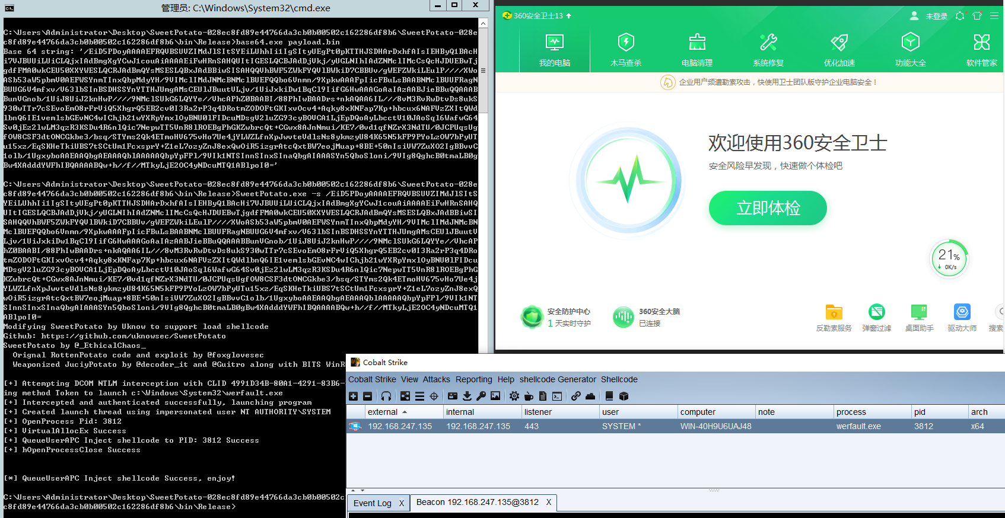Click the coffee cup Java applet icon
This screenshot has height=518, width=1005.
point(529,396)
